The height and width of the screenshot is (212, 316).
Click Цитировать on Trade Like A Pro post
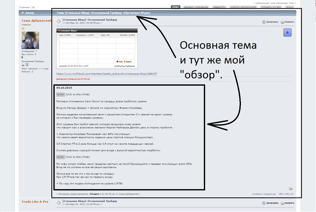coord(270,203)
